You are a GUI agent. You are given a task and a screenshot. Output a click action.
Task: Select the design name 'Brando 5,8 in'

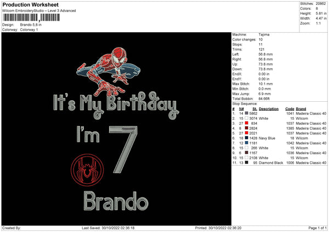click(x=31, y=25)
